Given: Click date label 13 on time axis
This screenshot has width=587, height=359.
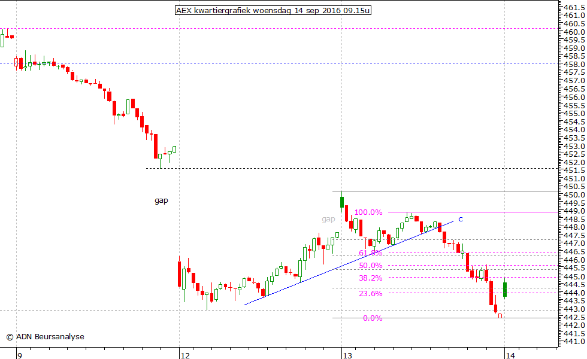Looking at the screenshot, I should coord(347,355).
